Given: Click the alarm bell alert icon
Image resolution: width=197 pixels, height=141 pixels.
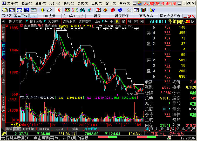Looking at the screenshot, I should click(90, 10).
